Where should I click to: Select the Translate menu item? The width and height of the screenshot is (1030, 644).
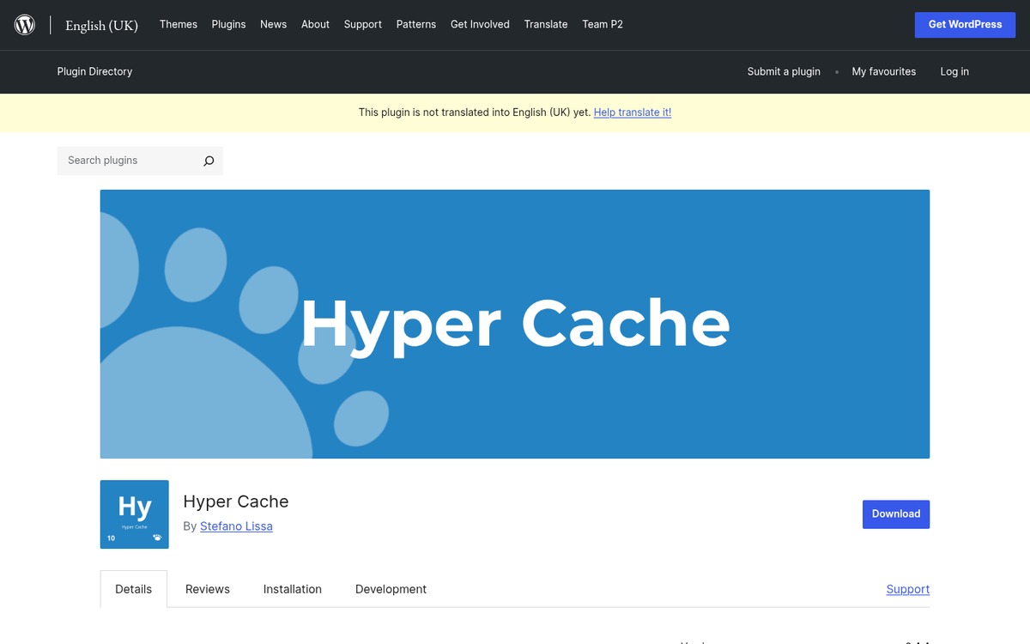click(x=546, y=24)
